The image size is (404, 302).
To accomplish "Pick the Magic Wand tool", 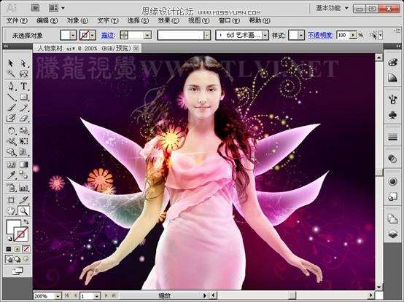I will [x=11, y=74].
